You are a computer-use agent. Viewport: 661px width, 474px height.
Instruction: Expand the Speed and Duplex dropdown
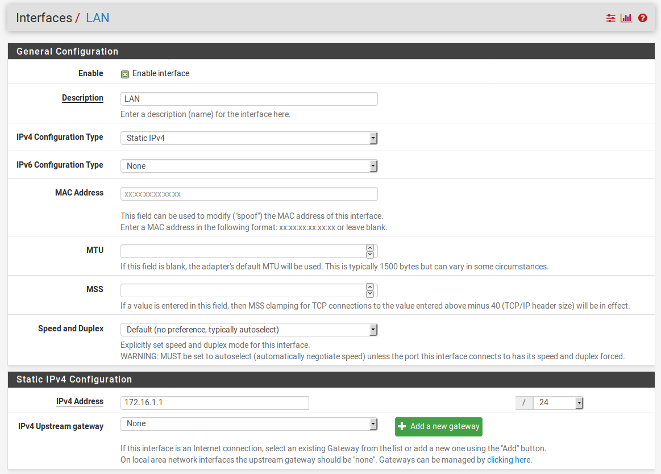pyautogui.click(x=249, y=330)
